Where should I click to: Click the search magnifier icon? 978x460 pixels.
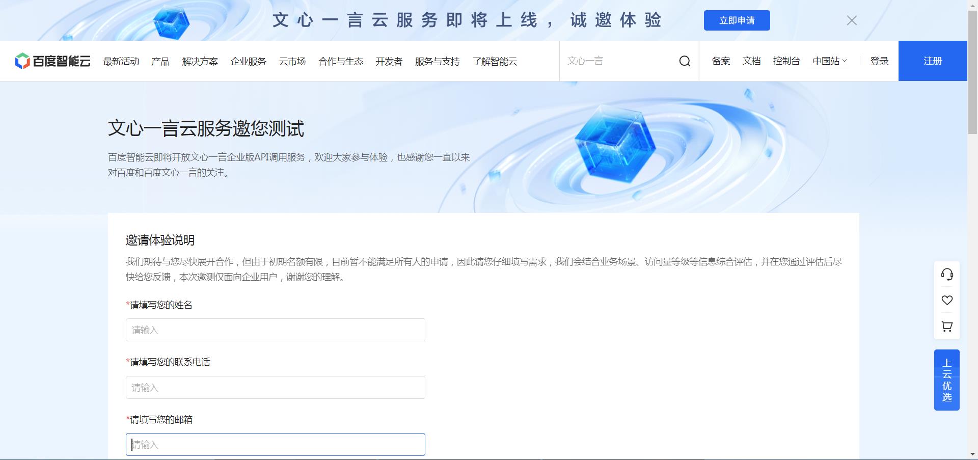(685, 61)
